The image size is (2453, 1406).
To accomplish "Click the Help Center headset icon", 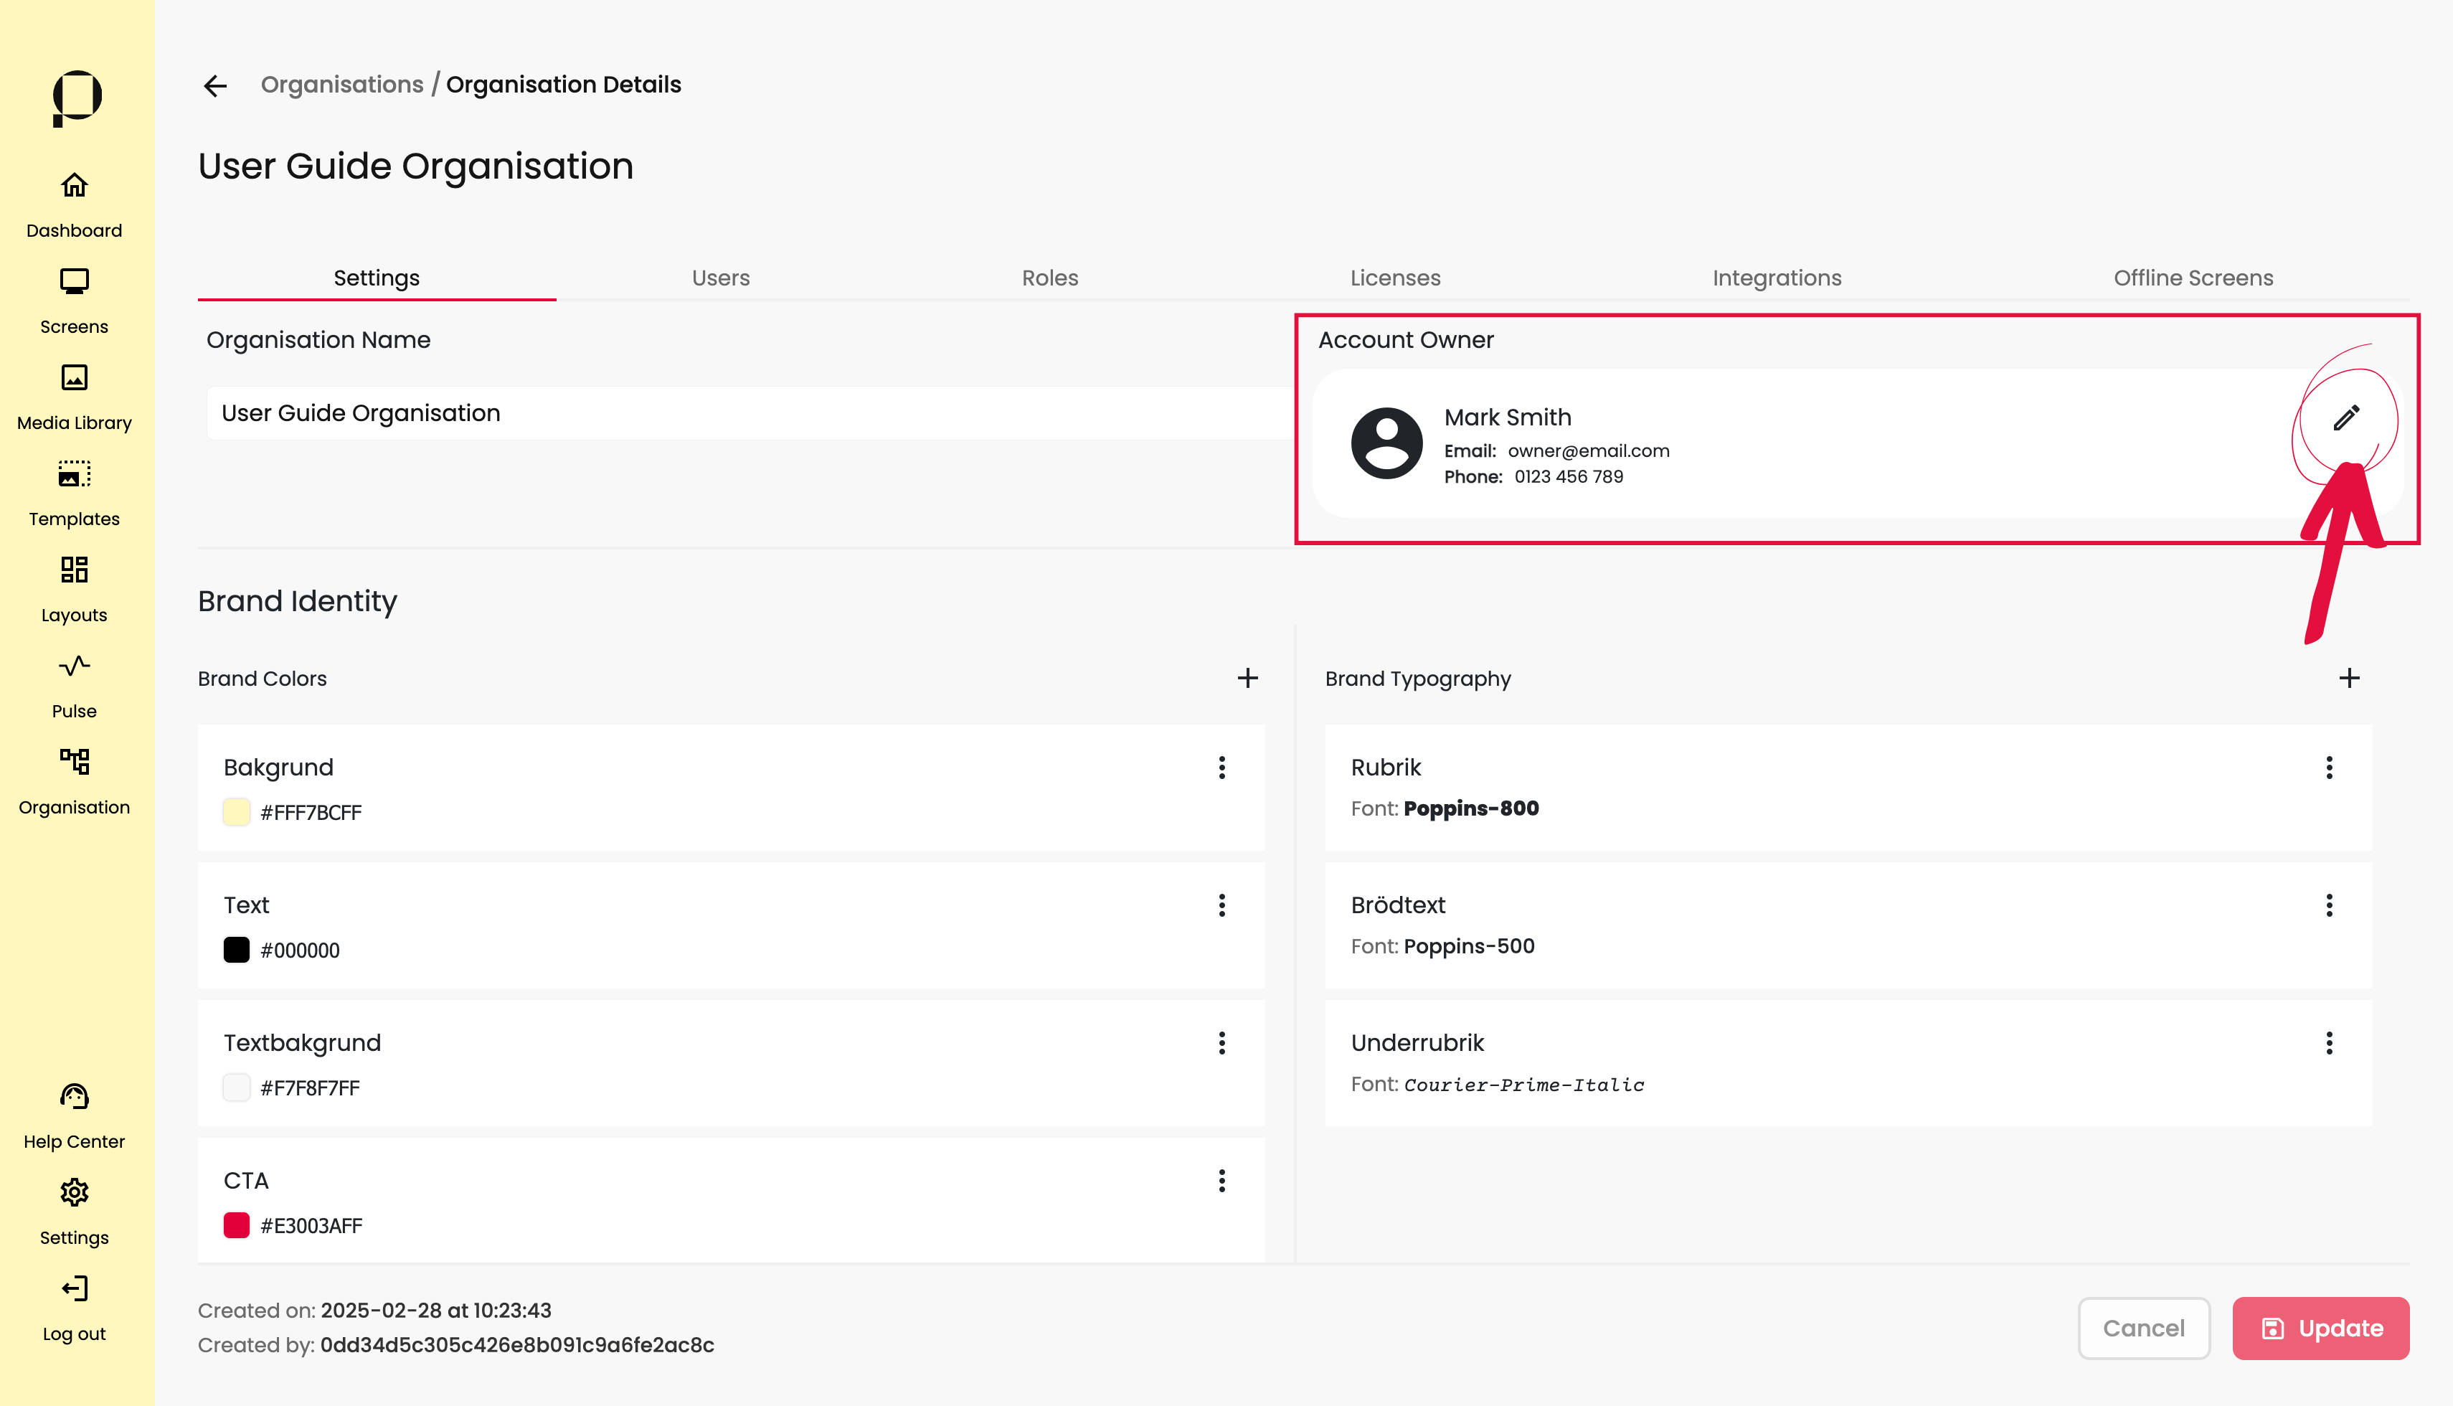I will click(75, 1097).
